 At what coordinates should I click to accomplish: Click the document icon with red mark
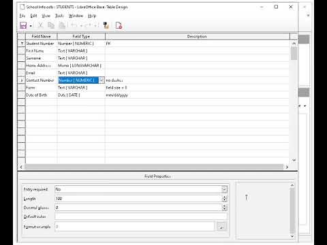(119, 25)
